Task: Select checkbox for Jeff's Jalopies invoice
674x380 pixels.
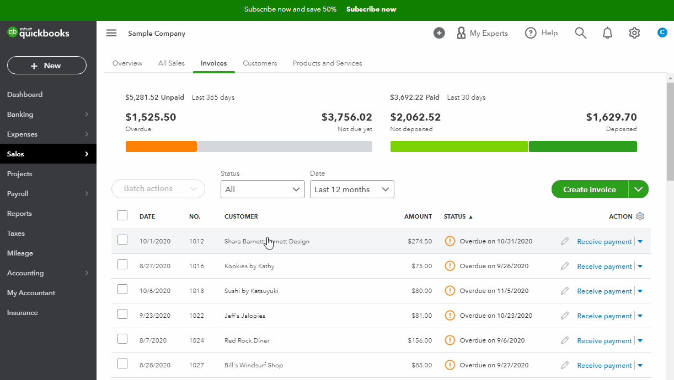Action: point(122,314)
